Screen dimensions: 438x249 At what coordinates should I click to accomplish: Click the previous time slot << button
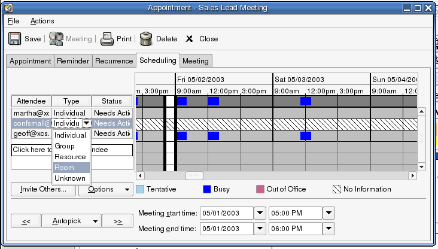pyautogui.click(x=26, y=221)
